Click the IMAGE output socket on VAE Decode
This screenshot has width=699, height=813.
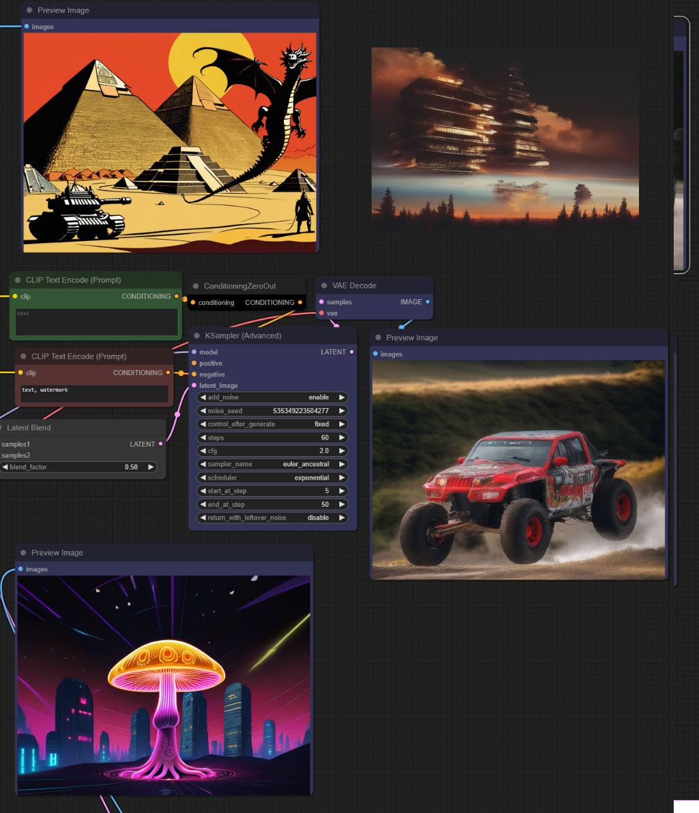[428, 302]
